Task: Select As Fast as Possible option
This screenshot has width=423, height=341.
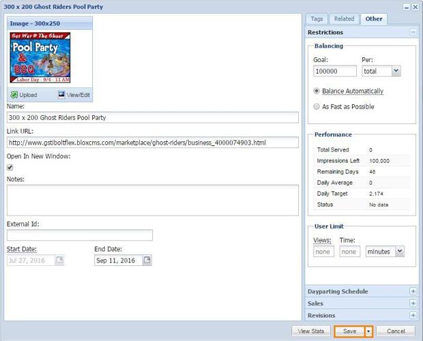Action: point(317,106)
